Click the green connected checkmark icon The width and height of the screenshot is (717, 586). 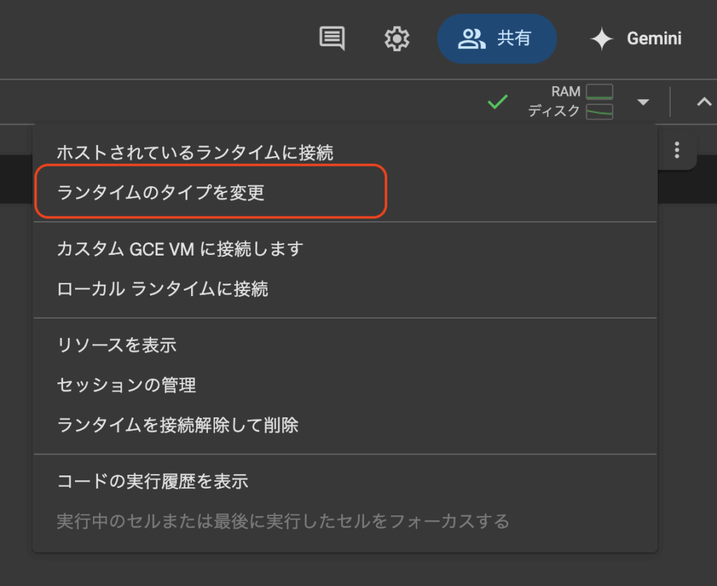click(497, 102)
